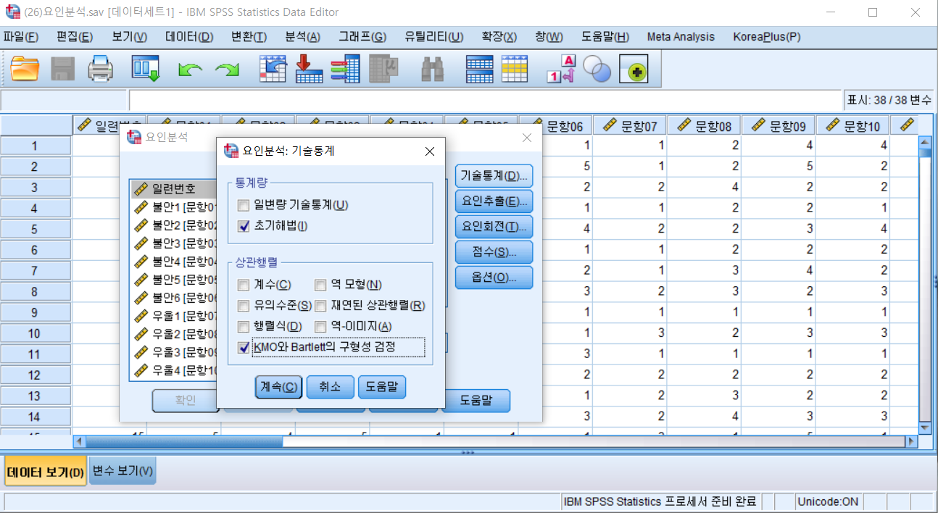This screenshot has height=513, width=938.
Task: Open the 그래프 menu
Action: tap(362, 37)
